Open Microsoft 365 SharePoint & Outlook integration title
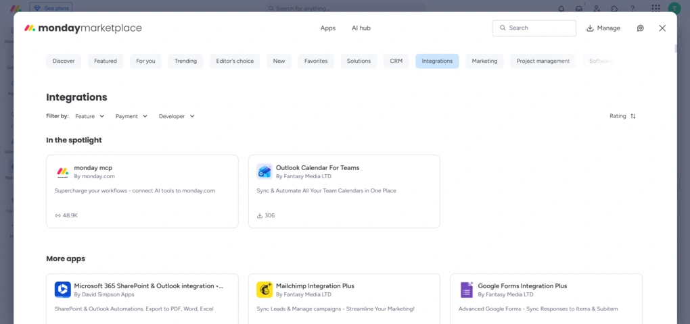 (x=149, y=286)
